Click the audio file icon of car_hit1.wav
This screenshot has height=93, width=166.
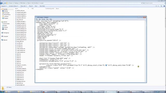tap(16, 43)
